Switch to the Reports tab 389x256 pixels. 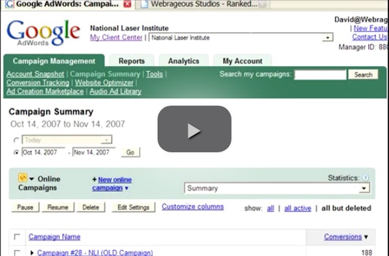[132, 61]
